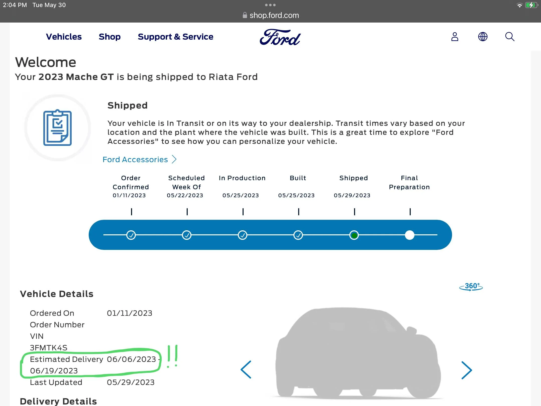Image resolution: width=541 pixels, height=406 pixels.
Task: Open the Support & Service menu
Action: click(175, 37)
